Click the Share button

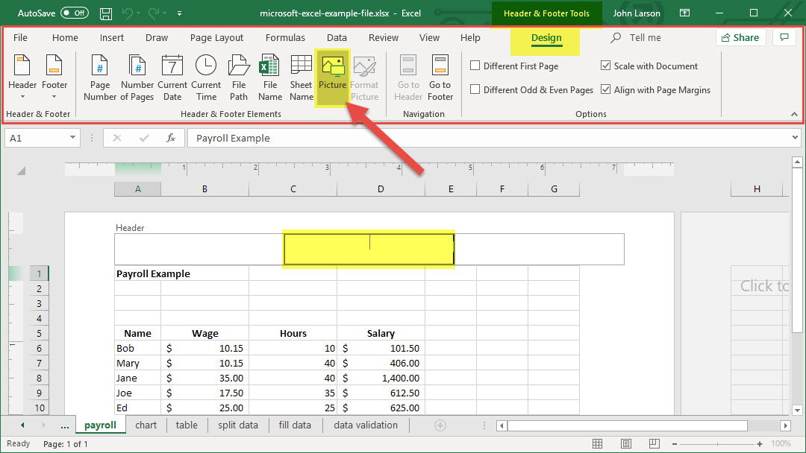click(740, 38)
